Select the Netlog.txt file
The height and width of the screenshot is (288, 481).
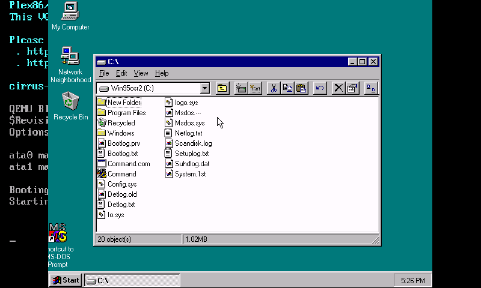pyautogui.click(x=184, y=133)
